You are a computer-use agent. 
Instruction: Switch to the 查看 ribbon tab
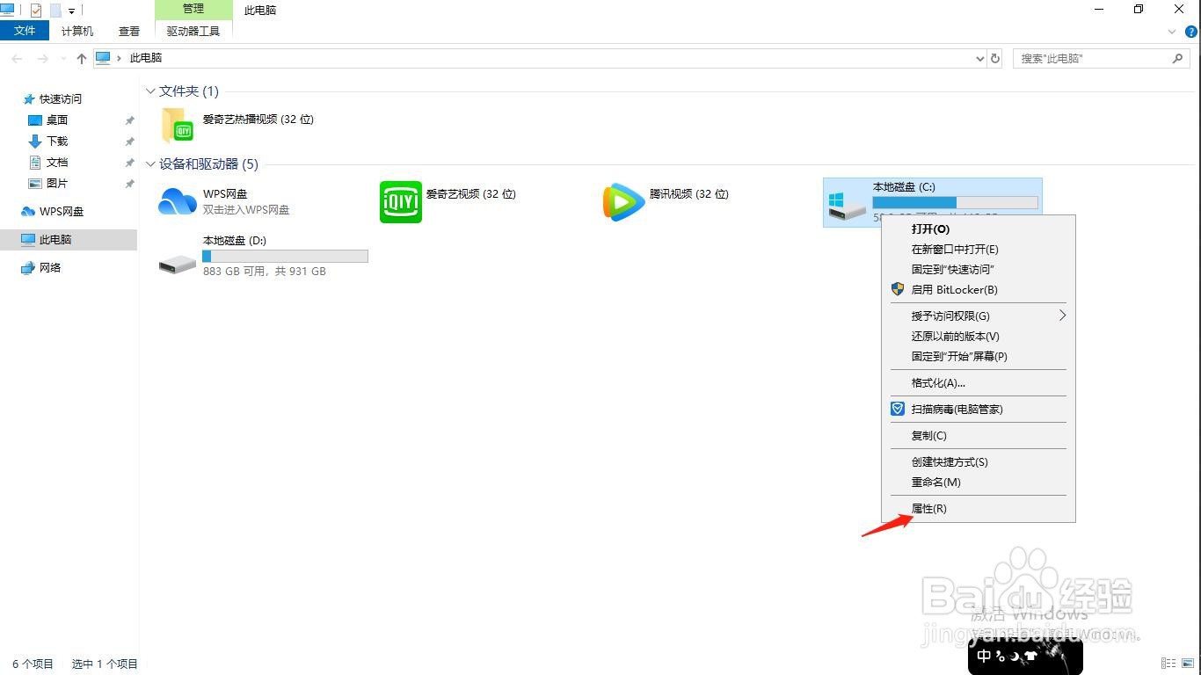[x=129, y=31]
